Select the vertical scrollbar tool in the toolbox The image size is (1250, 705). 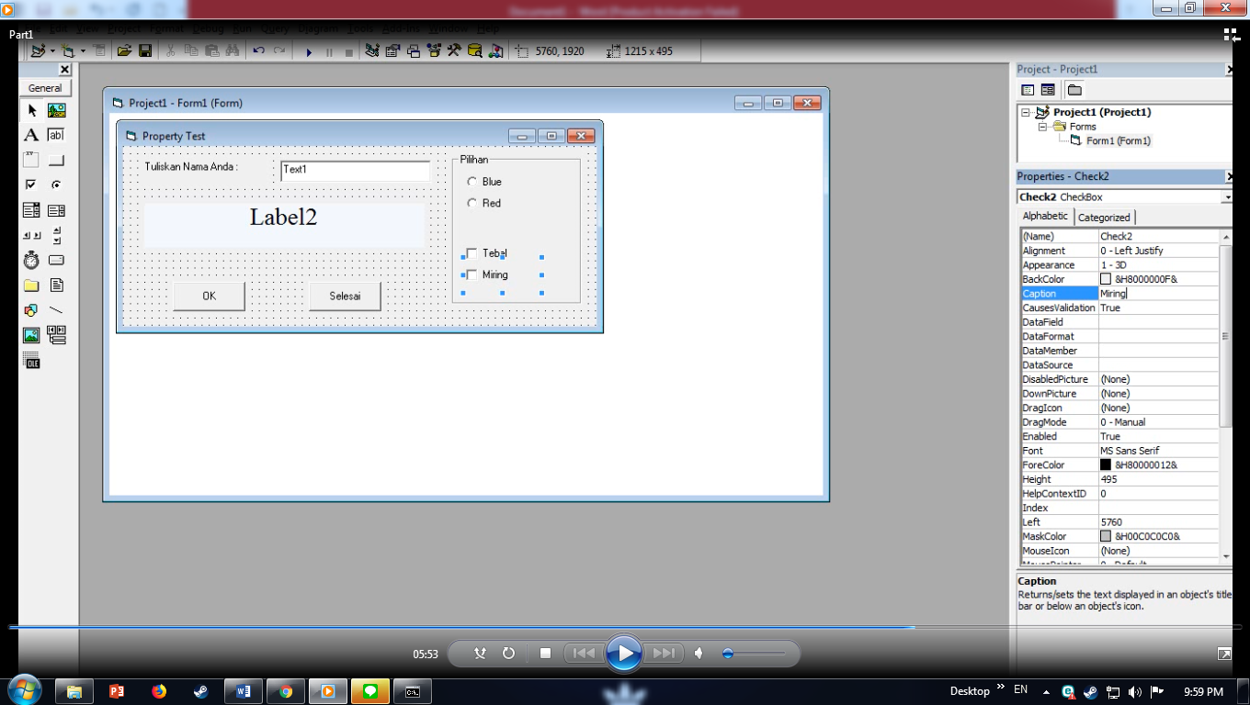coord(56,235)
